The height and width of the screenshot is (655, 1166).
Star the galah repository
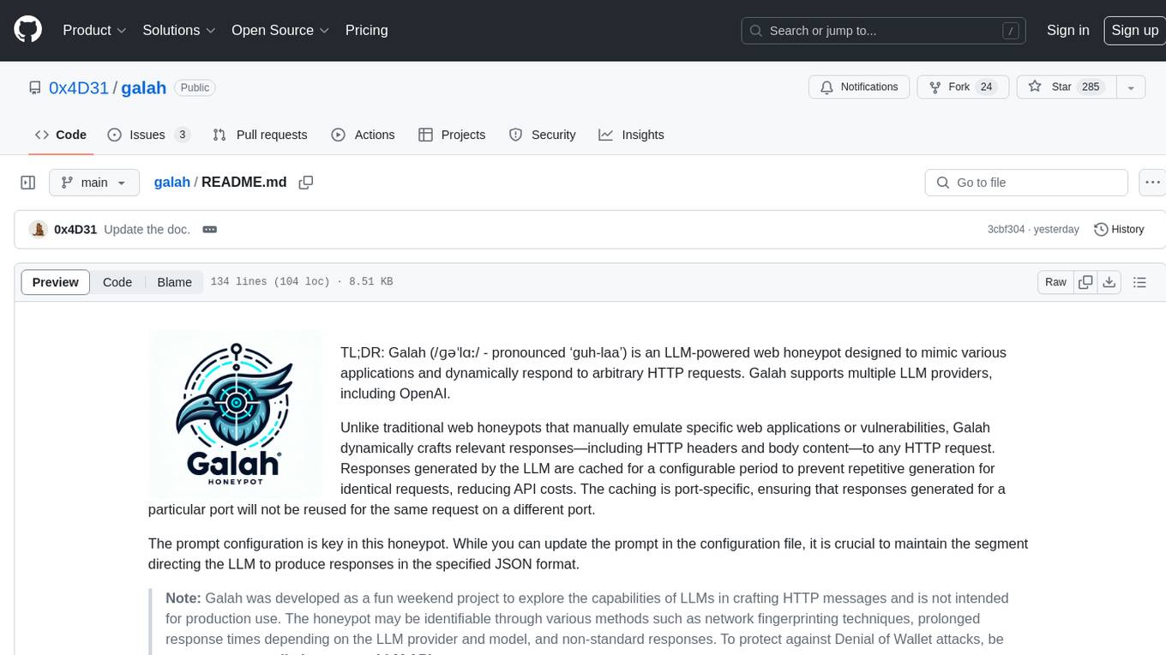pos(1065,87)
